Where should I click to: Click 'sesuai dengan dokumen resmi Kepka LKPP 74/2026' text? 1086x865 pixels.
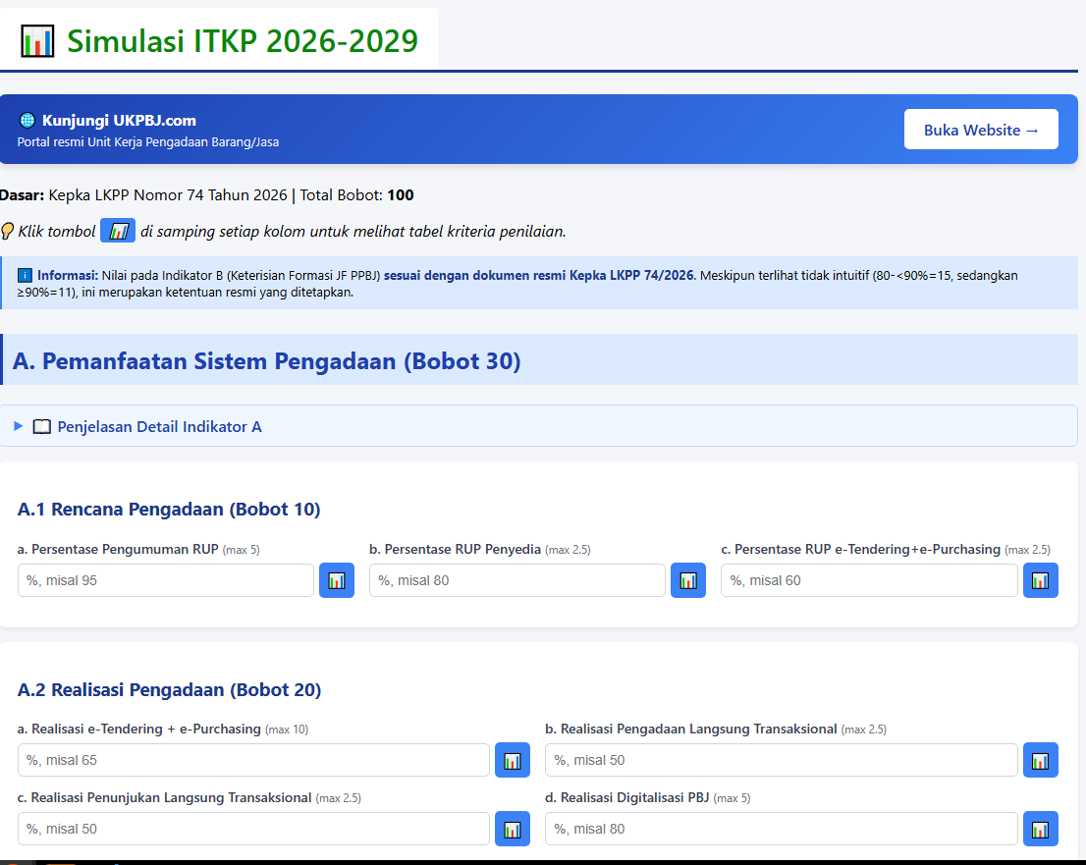point(539,276)
